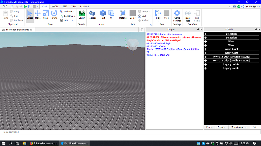Select the Rotate tool
Screen dimensions: 261x146
click(54, 15)
